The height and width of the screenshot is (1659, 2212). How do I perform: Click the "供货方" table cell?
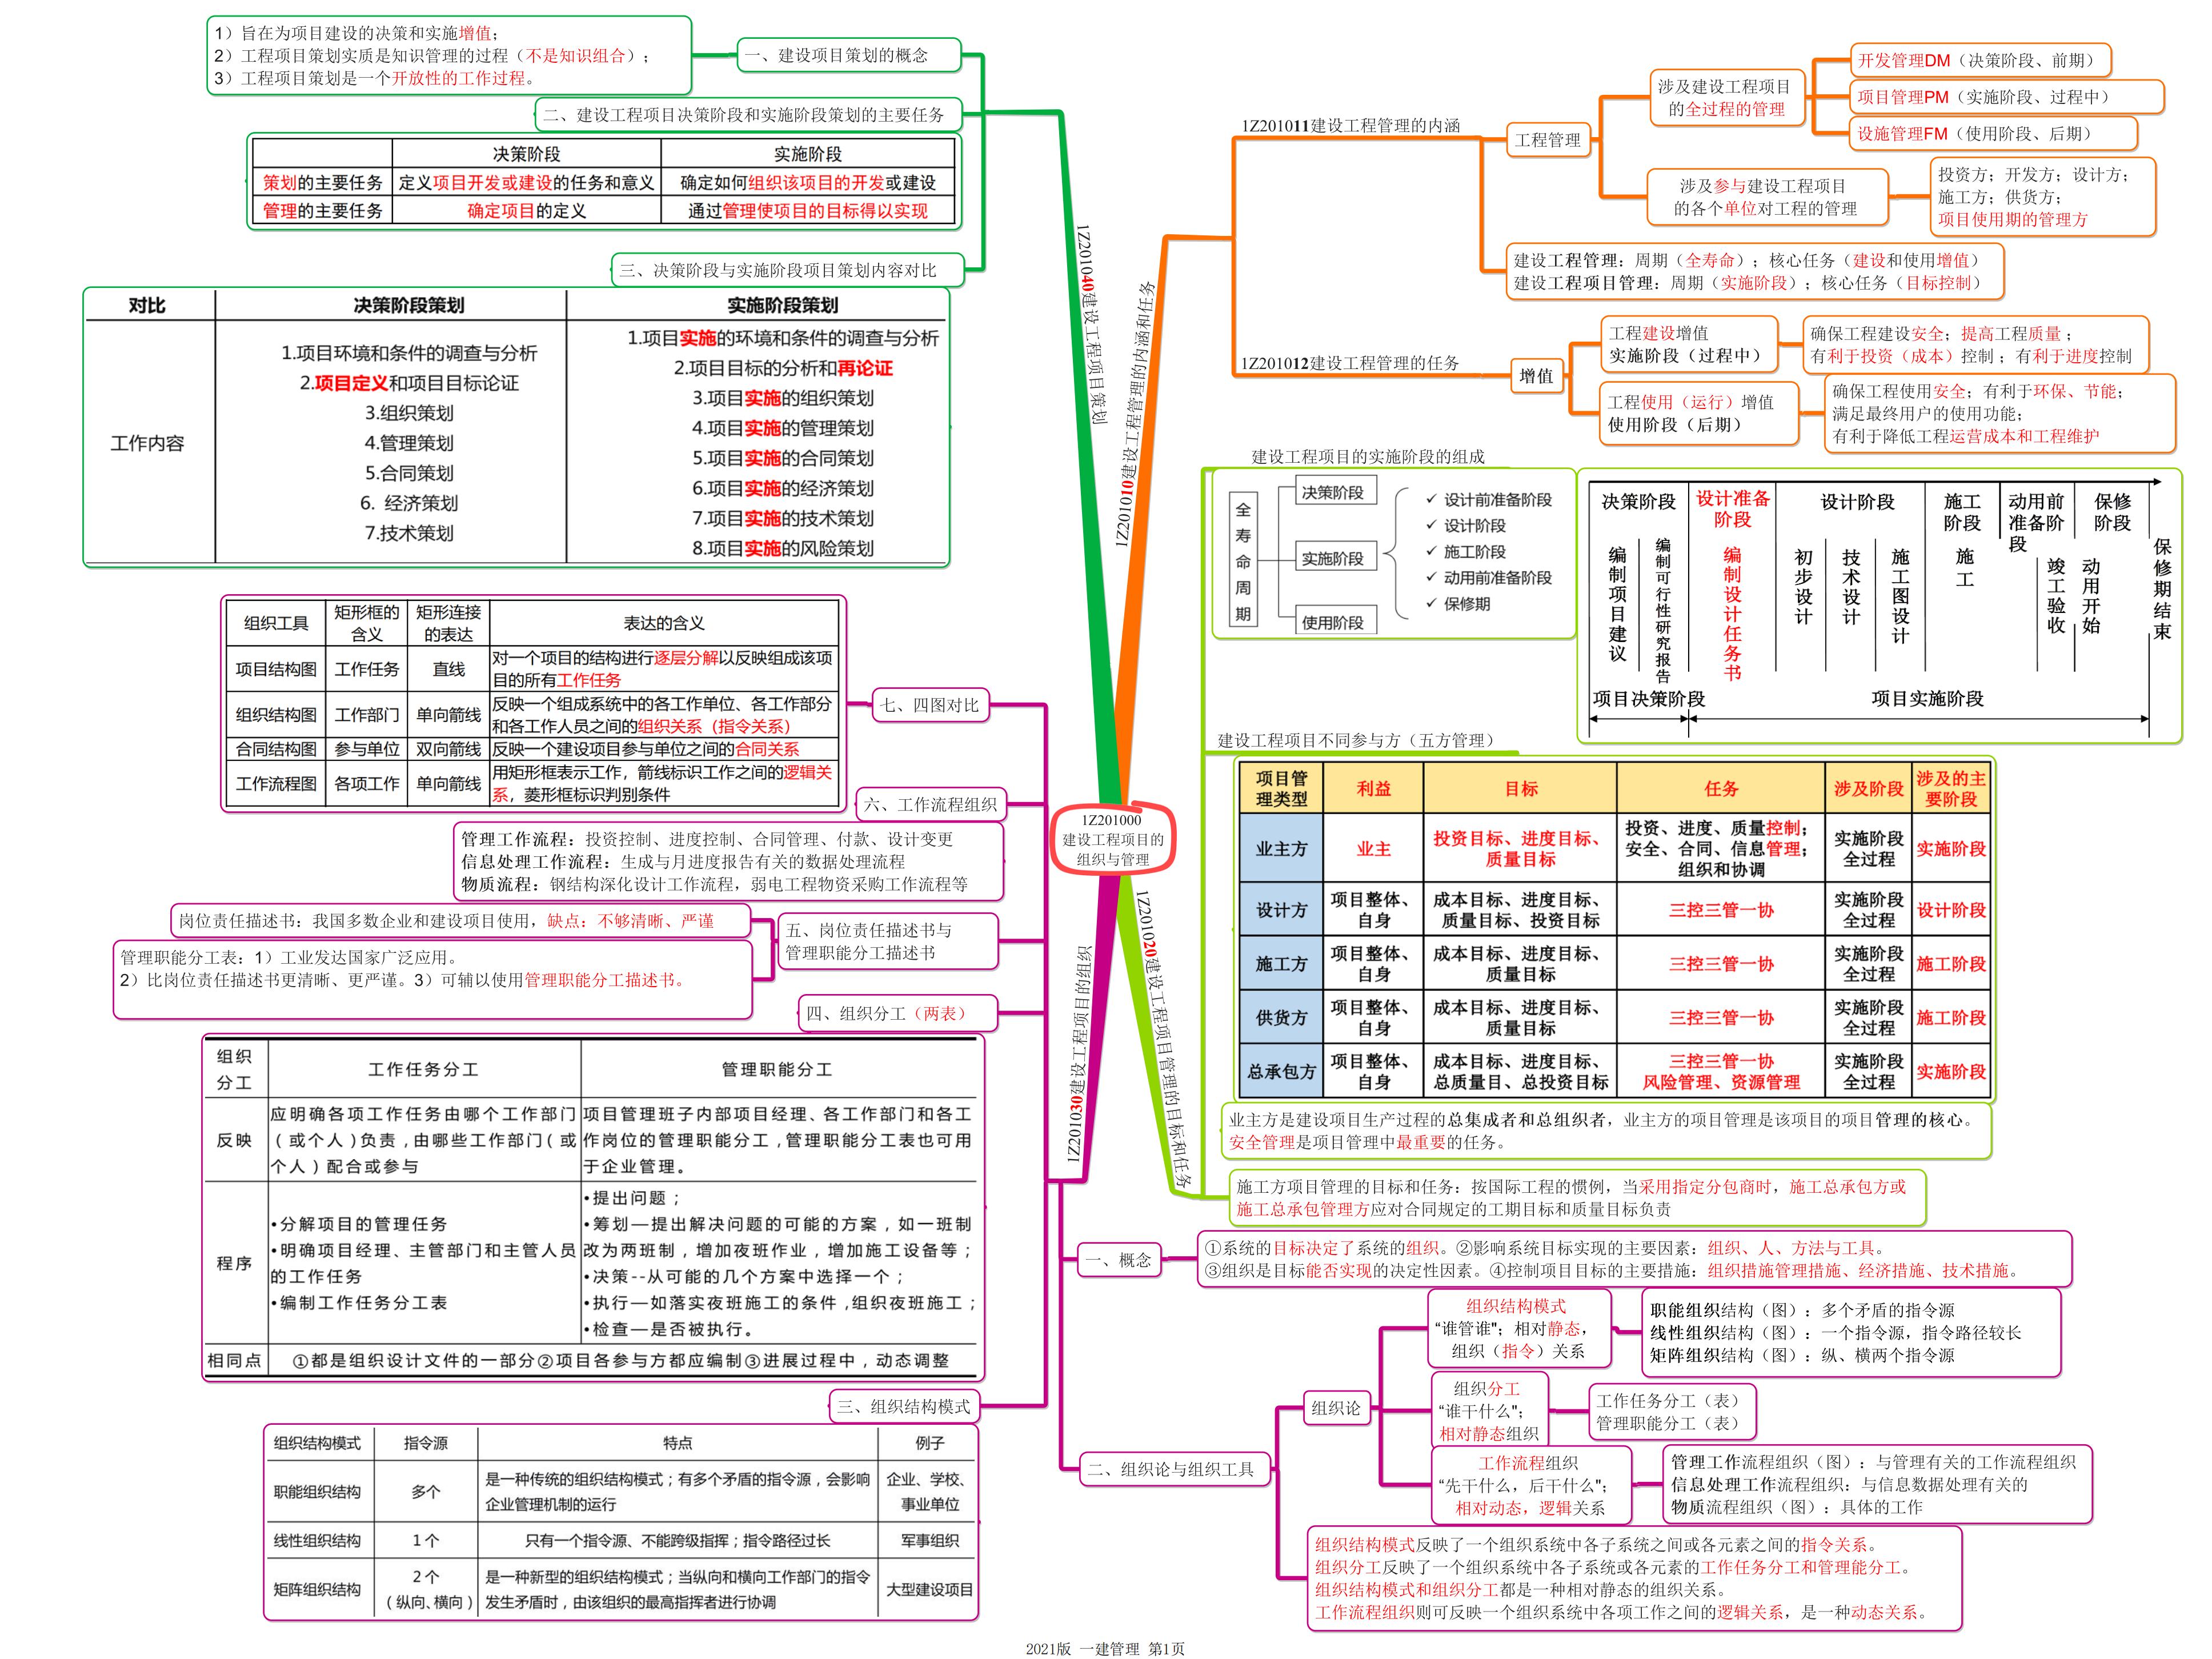pos(1281,1017)
